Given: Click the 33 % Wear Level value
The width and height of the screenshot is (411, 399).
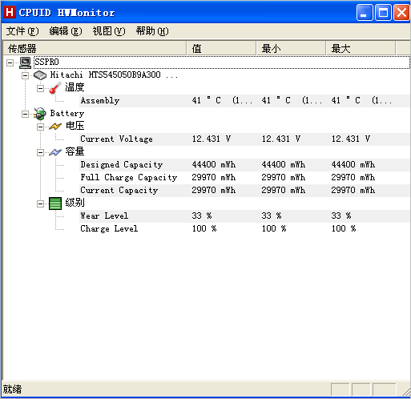Looking at the screenshot, I should pyautogui.click(x=202, y=216).
